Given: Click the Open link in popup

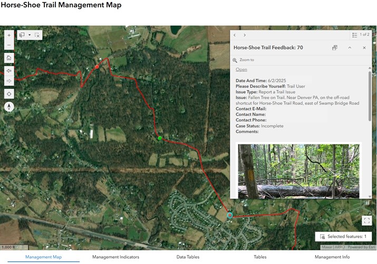Looking at the screenshot, I should click(241, 70).
